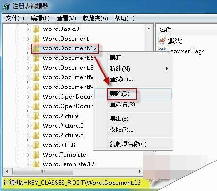Expand the Word.Template.12 key
Viewport: 217px width, 191px height.
click(28, 164)
